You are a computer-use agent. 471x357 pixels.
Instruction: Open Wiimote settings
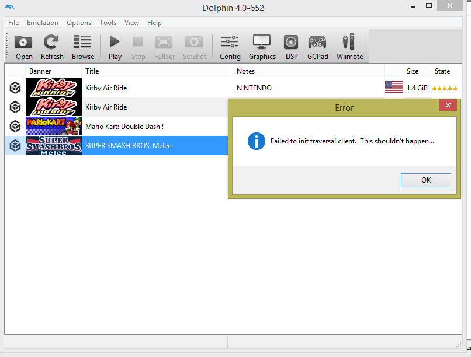click(349, 47)
